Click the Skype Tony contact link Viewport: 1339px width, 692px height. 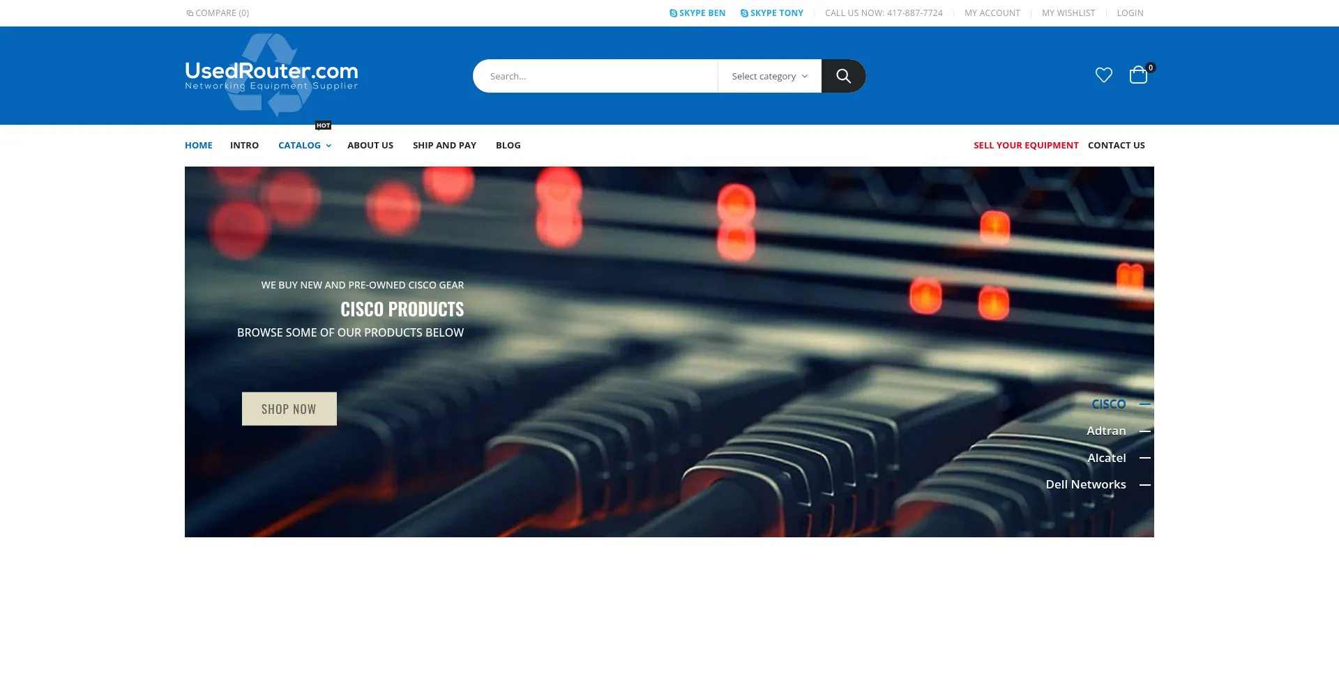click(x=772, y=13)
